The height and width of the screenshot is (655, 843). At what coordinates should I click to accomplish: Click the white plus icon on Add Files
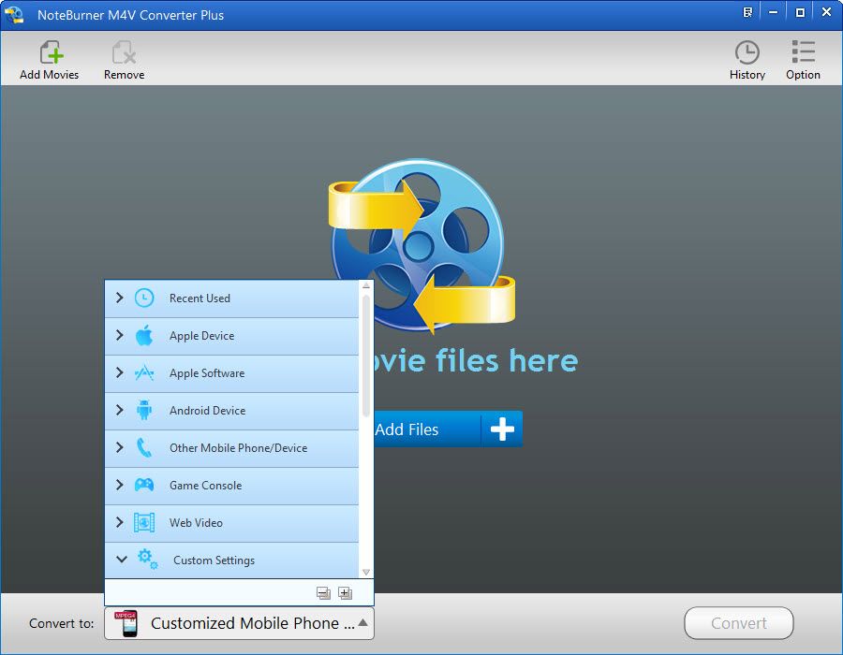(502, 429)
